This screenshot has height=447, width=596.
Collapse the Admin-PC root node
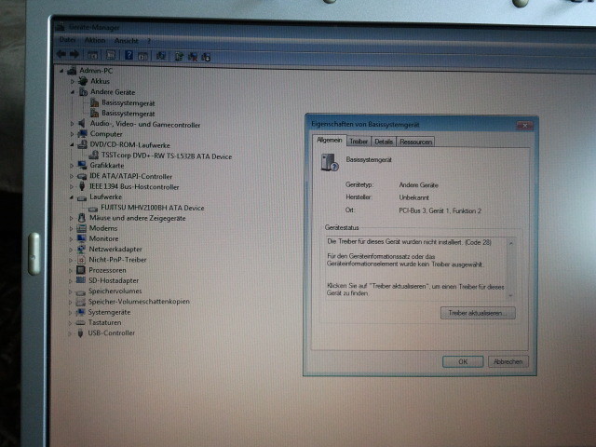pos(61,71)
